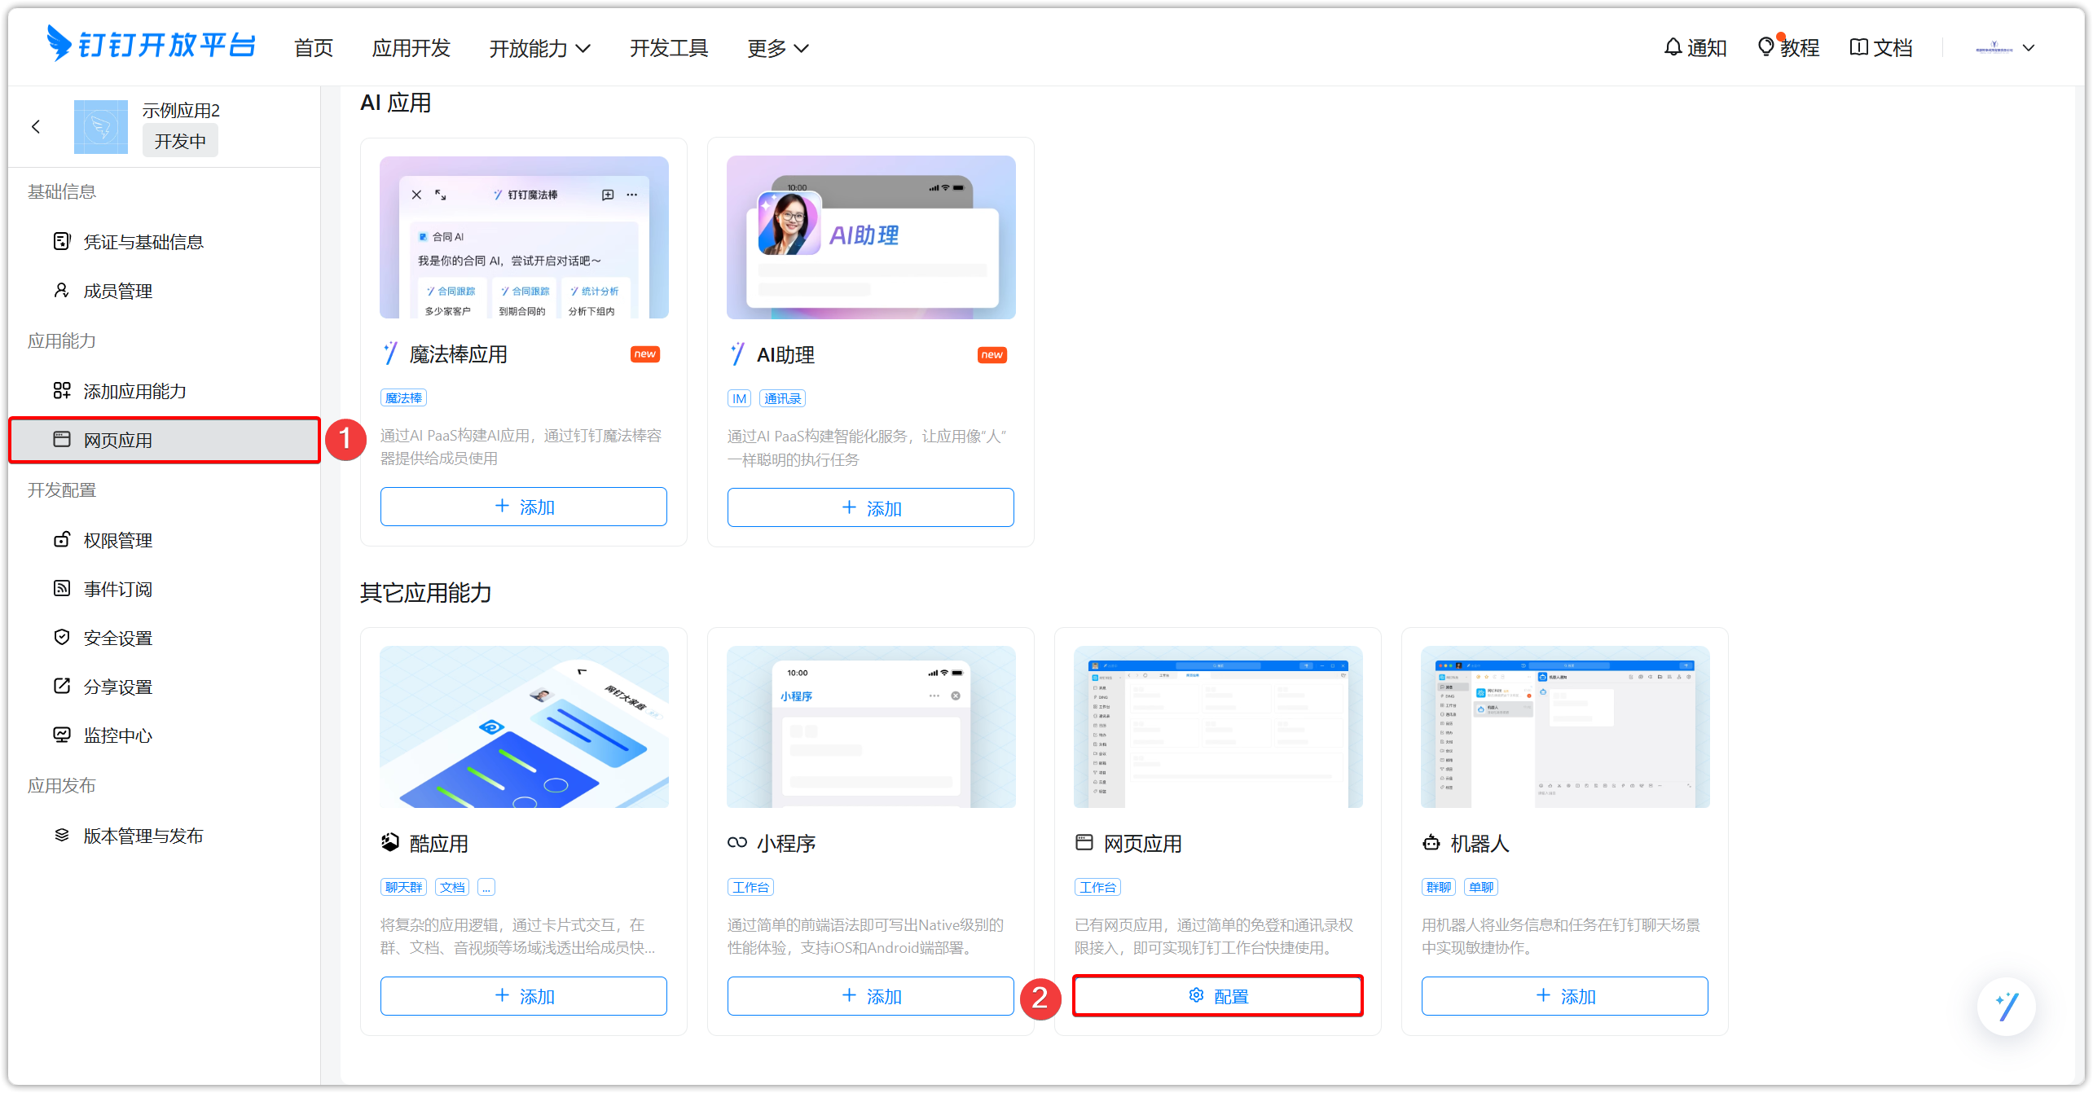
Task: Click the 开发中 status badge
Action: [x=180, y=141]
